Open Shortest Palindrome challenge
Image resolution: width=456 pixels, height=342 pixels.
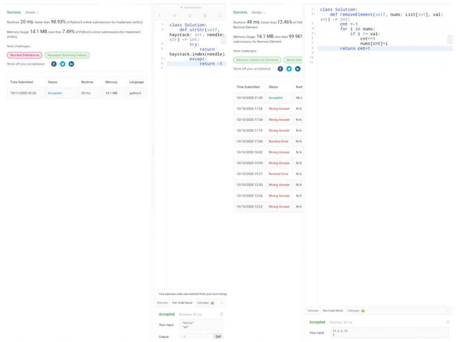24,55
